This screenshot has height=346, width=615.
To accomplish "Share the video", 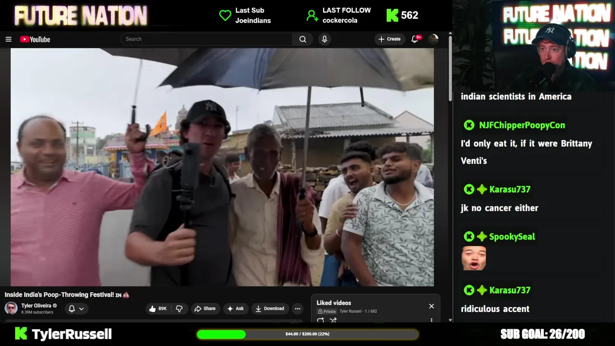I will pos(205,309).
